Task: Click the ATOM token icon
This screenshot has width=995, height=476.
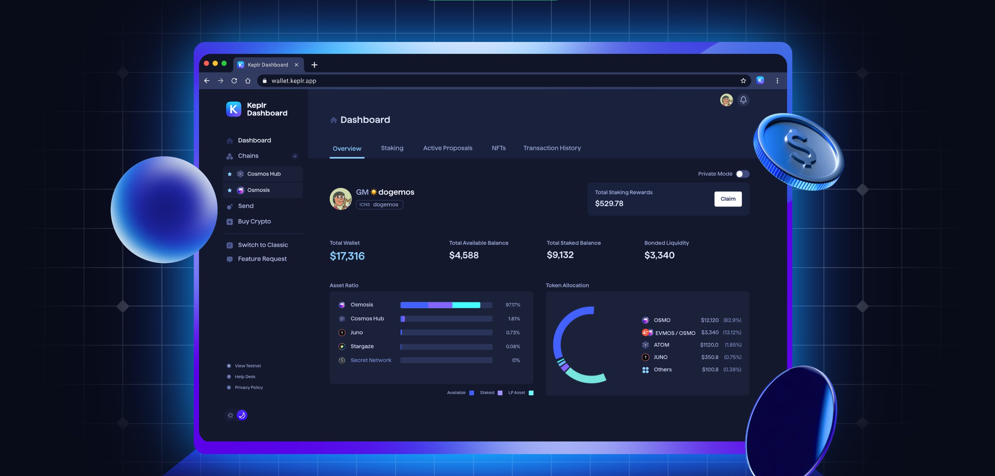Action: pos(645,345)
